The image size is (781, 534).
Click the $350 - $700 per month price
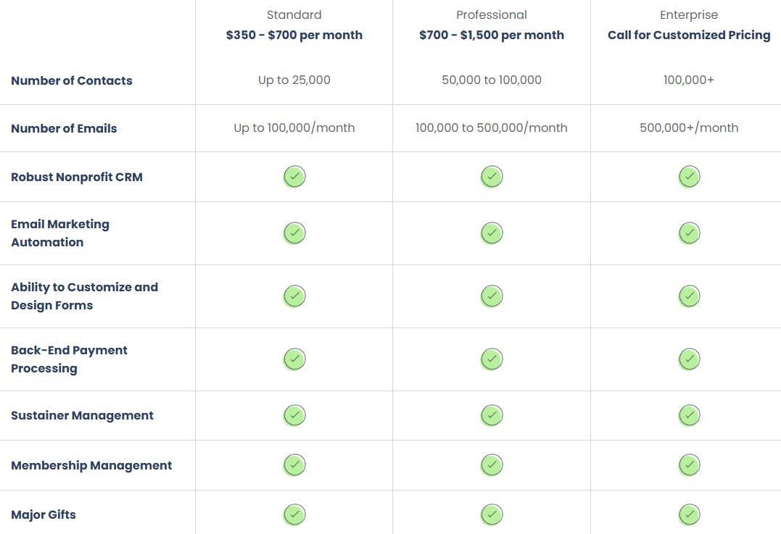[x=294, y=35]
